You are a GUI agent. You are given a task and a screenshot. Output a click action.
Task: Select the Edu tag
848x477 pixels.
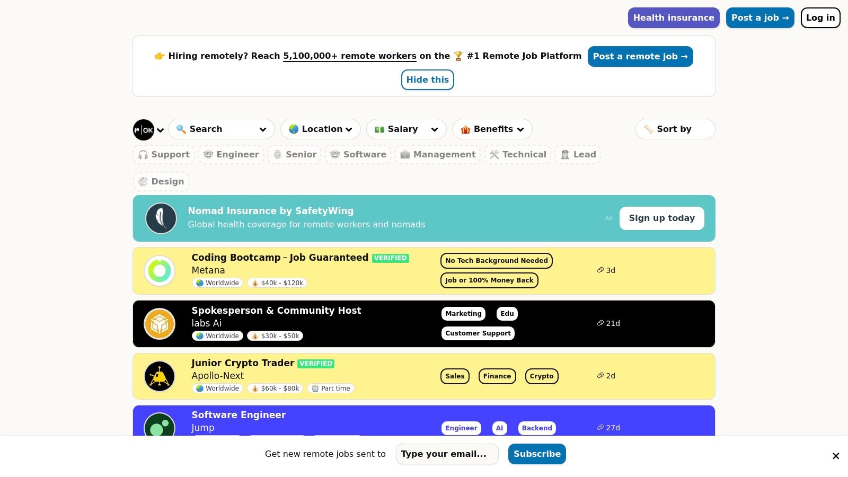(x=507, y=314)
